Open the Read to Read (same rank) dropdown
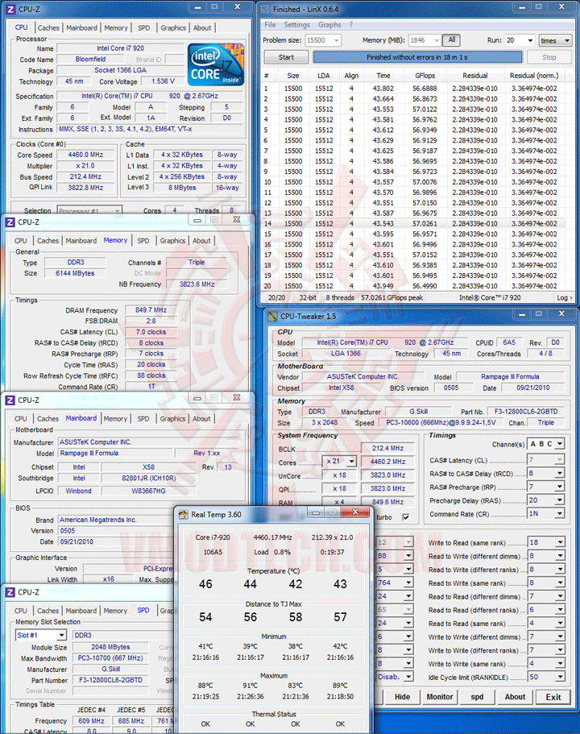 [560, 623]
